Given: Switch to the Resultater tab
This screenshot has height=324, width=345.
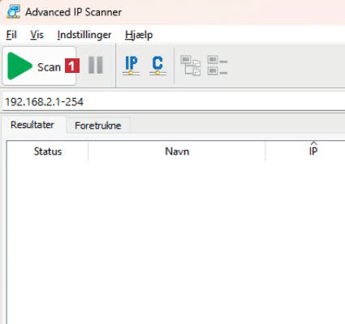Looking at the screenshot, I should click(32, 125).
